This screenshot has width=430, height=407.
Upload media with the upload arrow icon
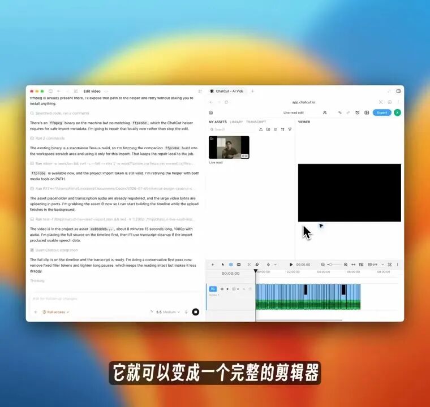coord(261,129)
